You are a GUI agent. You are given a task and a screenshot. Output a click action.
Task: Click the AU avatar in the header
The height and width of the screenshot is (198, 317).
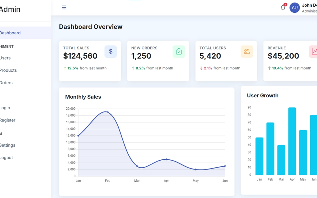(294, 7)
